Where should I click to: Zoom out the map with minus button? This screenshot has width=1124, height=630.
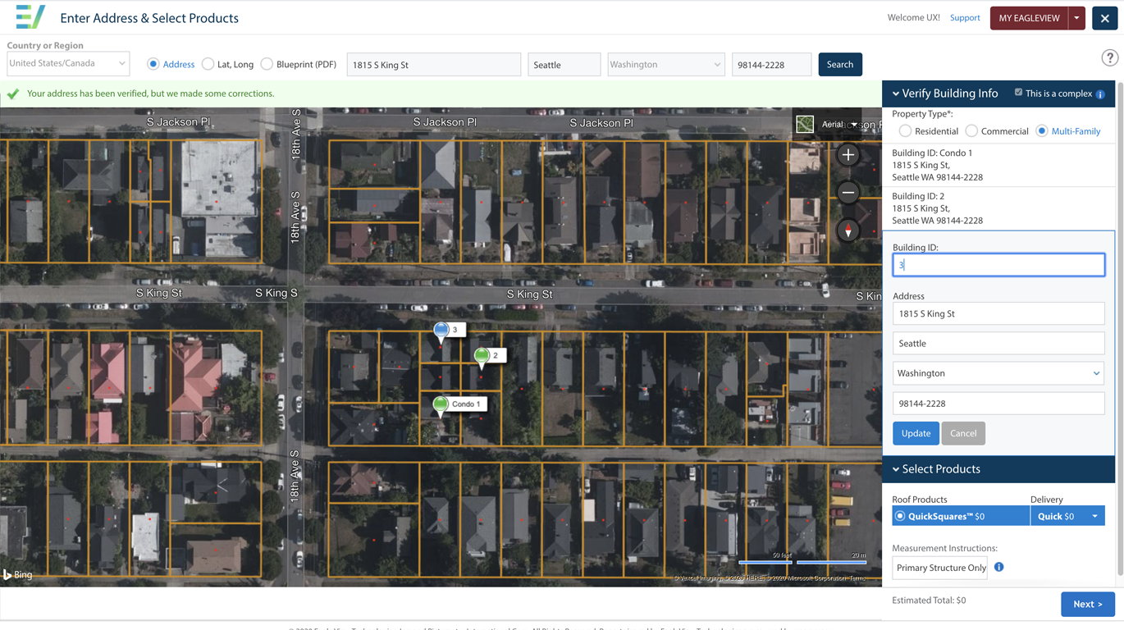848,193
